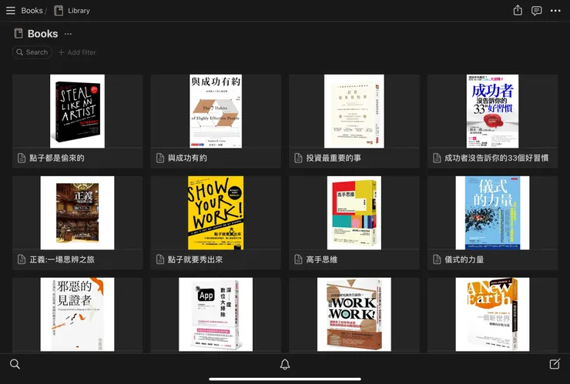Open the Show Your Work cover
Screen dimensions: 570x384
pyautogui.click(x=216, y=213)
